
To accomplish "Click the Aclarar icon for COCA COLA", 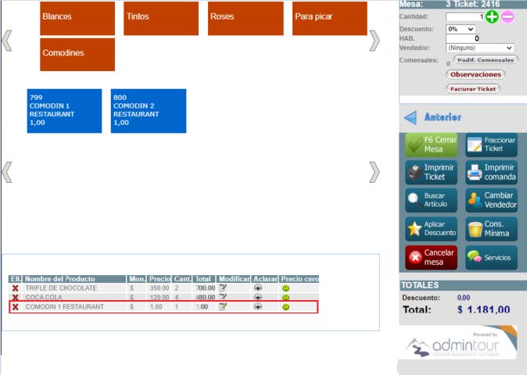I will (x=258, y=298).
